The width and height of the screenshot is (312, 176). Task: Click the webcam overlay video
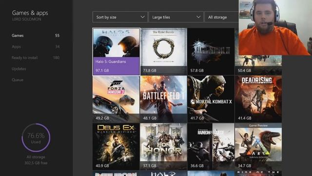[275, 27]
